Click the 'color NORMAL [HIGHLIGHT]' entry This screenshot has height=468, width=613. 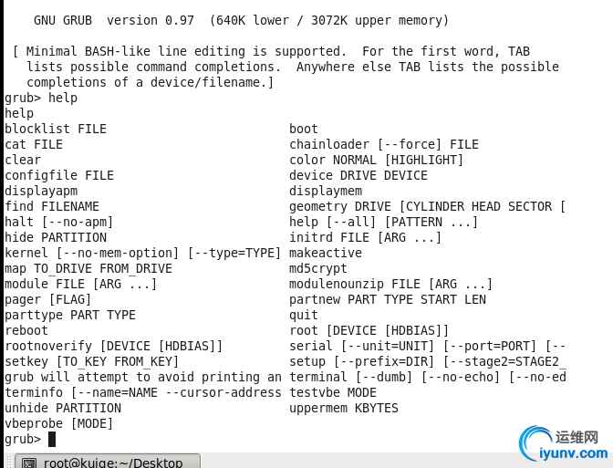376,160
